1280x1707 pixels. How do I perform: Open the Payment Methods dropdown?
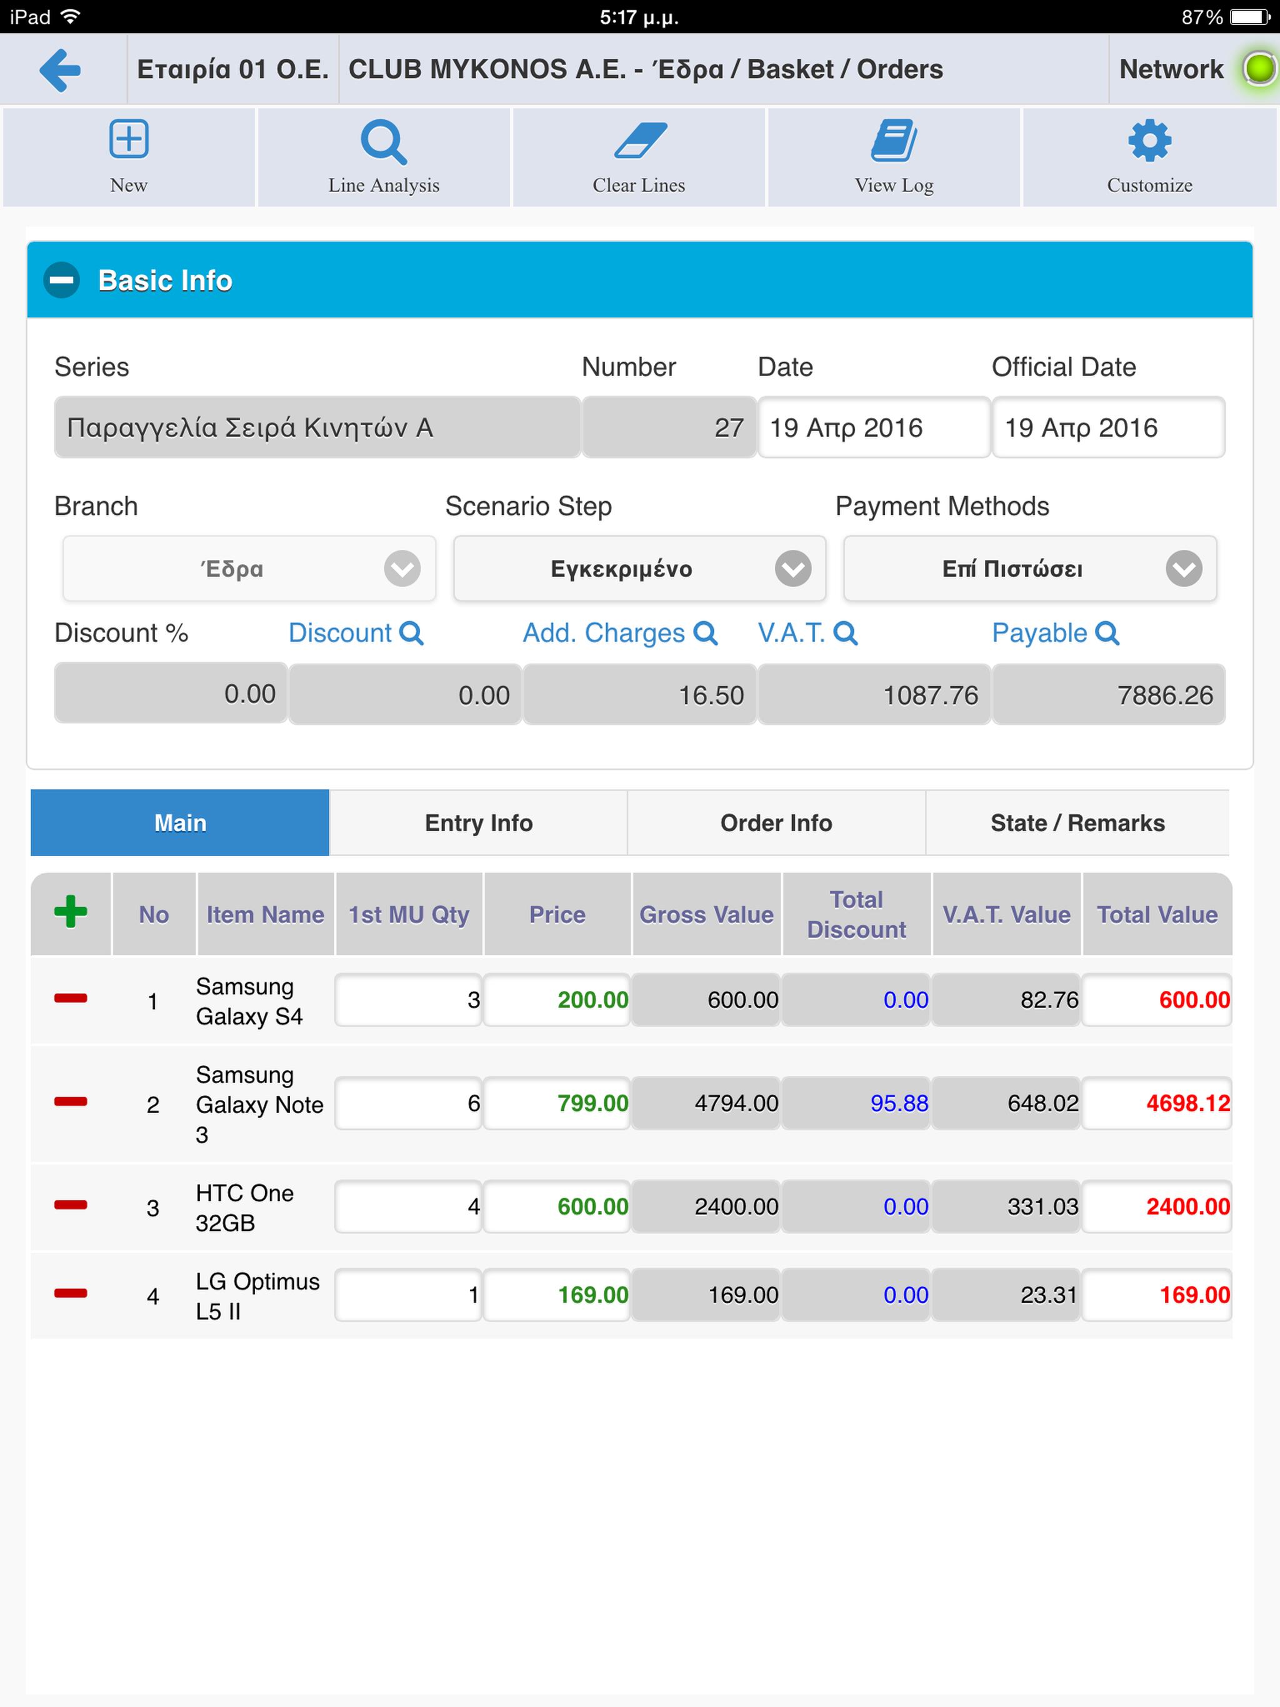point(1030,569)
